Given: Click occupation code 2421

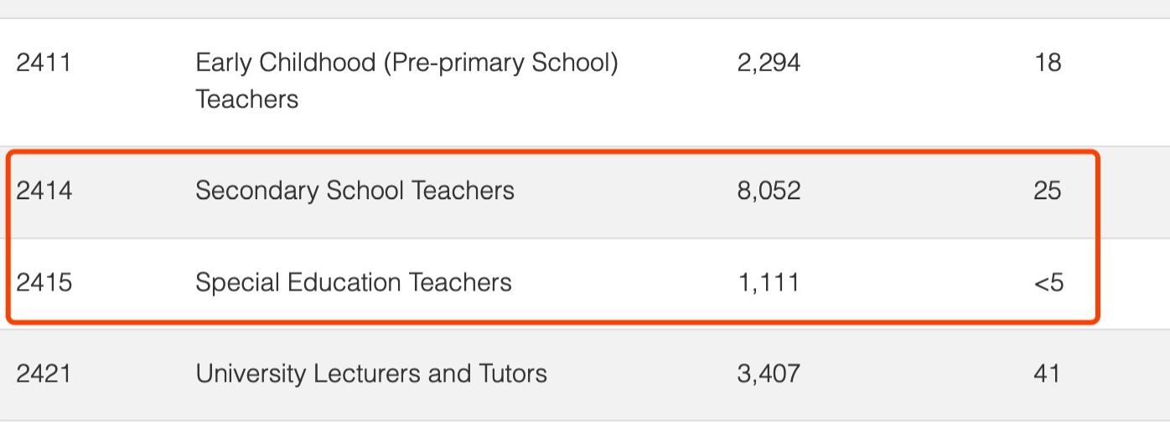Looking at the screenshot, I should click(44, 373).
